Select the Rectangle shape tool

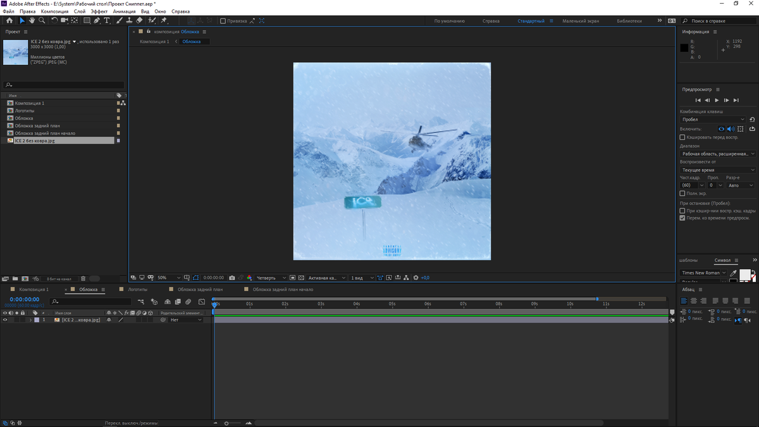tap(87, 20)
